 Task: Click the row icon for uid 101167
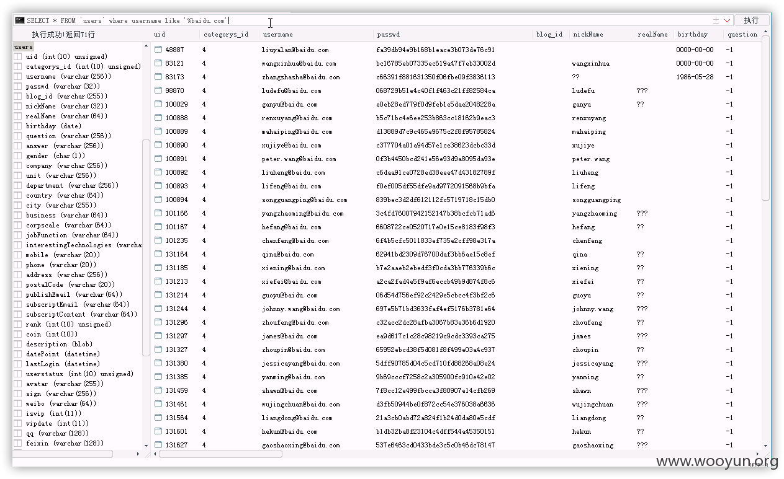158,227
